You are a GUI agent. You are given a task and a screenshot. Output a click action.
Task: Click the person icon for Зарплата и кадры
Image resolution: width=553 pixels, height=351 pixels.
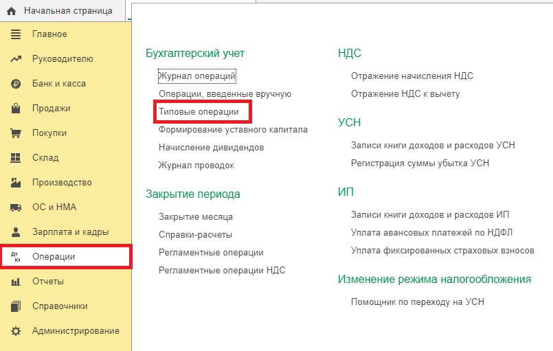16,231
